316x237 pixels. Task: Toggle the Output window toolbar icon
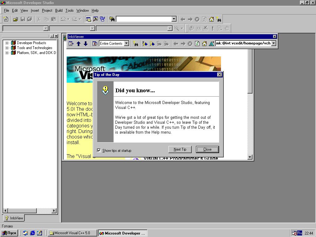(x=96, y=19)
